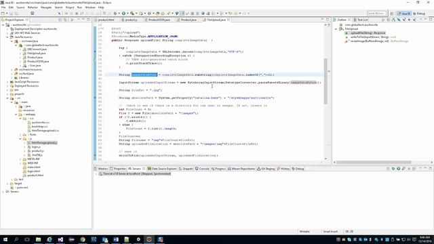Open Chrome from the taskbar
This screenshot has height=244, width=434.
click(x=83, y=239)
